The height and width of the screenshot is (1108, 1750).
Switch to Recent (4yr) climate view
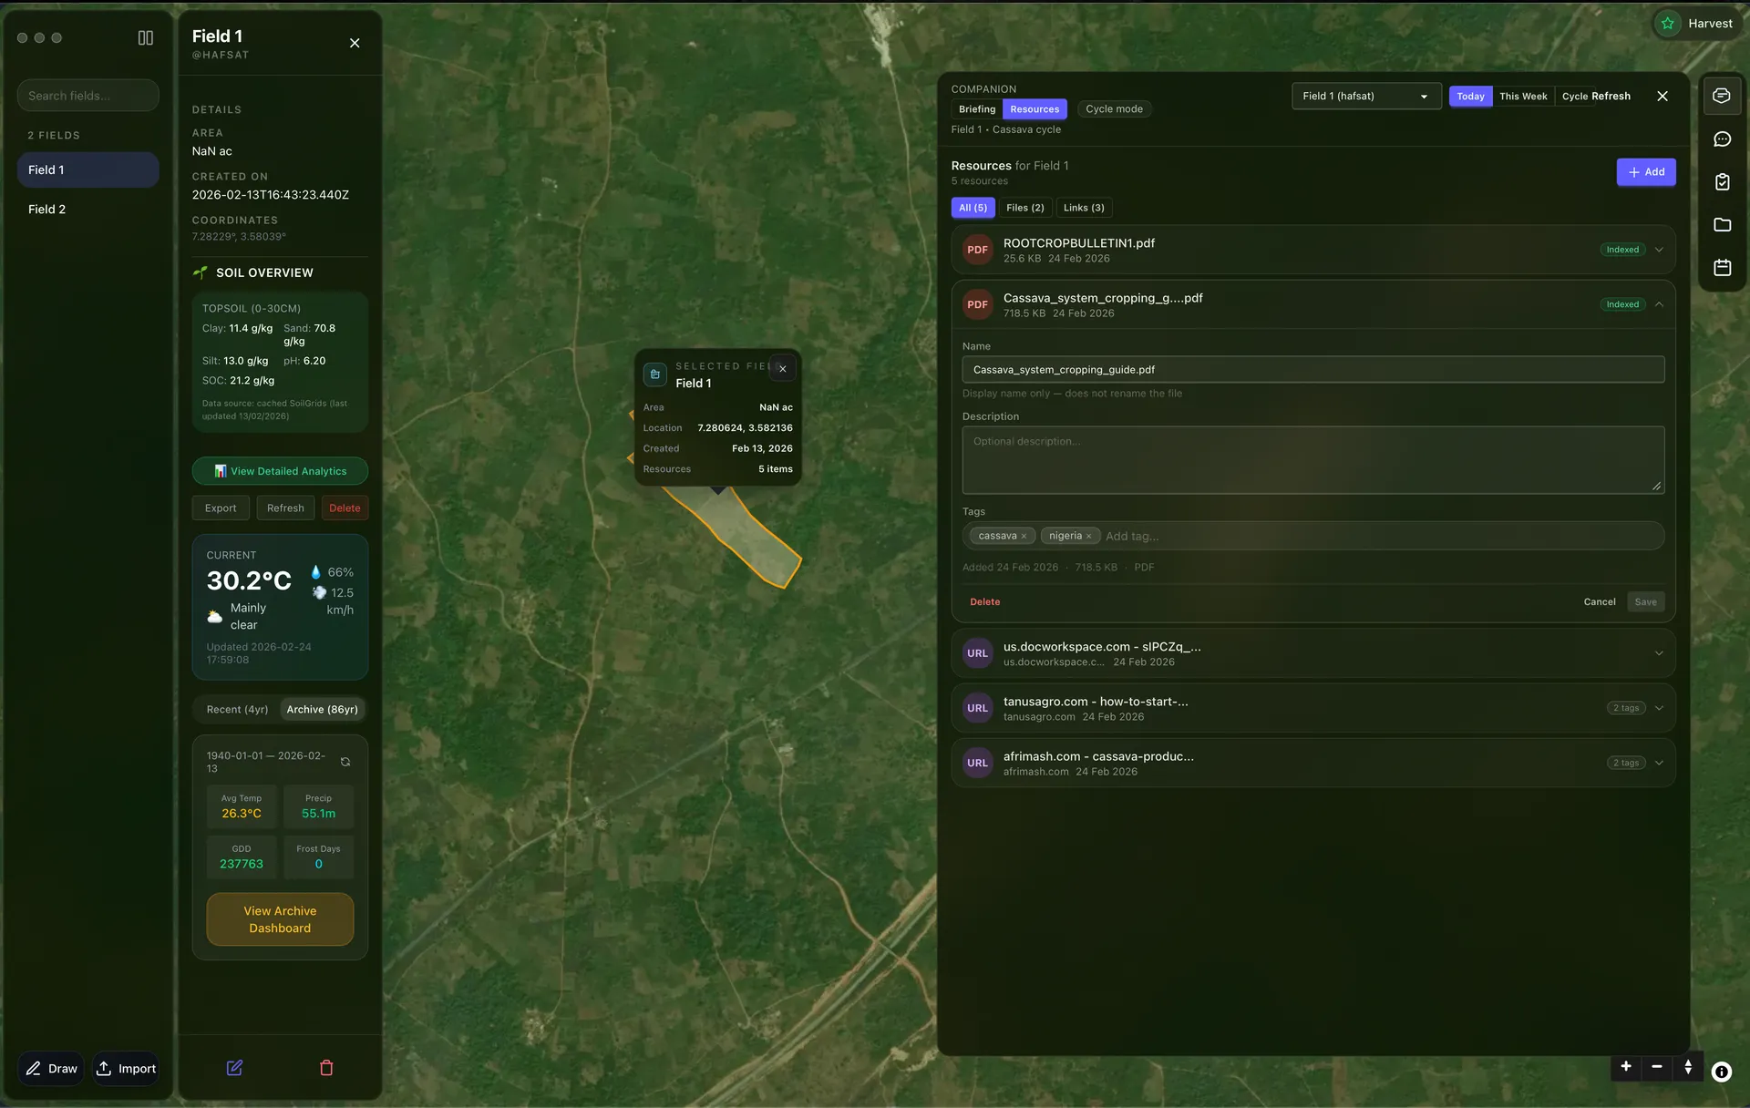coord(237,710)
